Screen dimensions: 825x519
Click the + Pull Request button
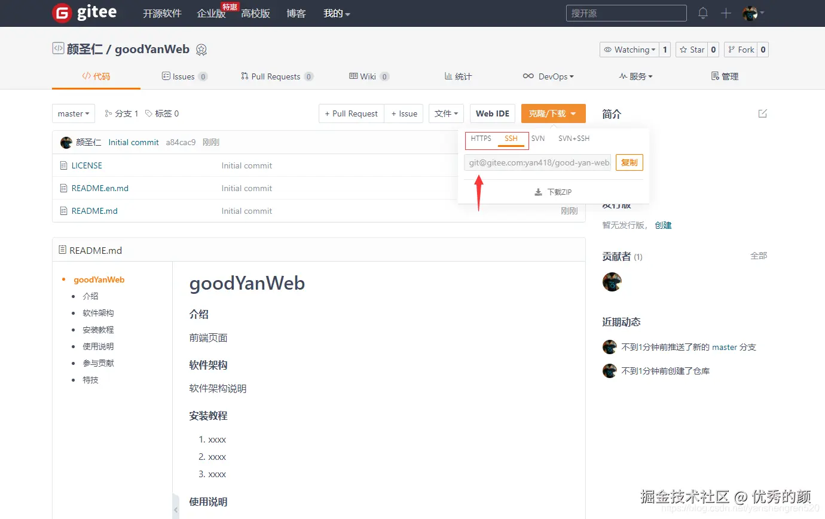[351, 113]
